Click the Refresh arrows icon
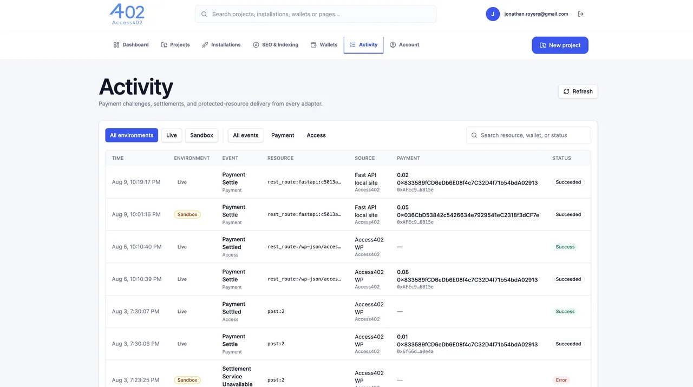The image size is (693, 387). 566,91
